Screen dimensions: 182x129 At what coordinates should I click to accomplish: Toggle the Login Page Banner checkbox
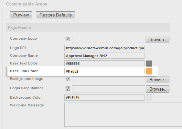click(x=68, y=89)
